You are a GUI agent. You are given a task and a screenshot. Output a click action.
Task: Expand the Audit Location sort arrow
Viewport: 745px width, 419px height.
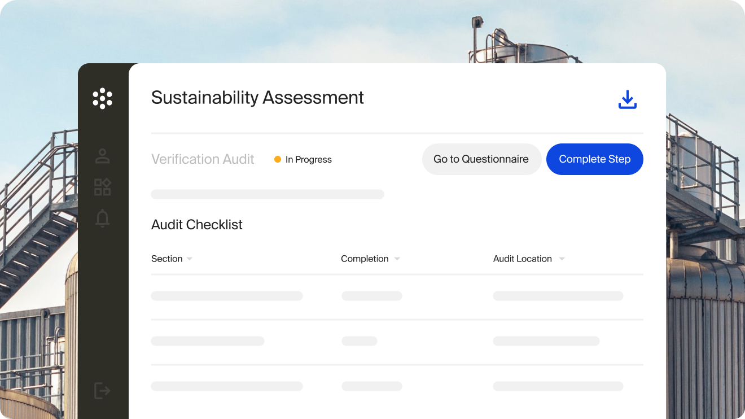[x=562, y=259]
